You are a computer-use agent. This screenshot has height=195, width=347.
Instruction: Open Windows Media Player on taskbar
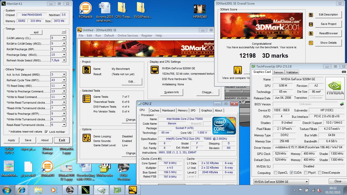pos(53,190)
